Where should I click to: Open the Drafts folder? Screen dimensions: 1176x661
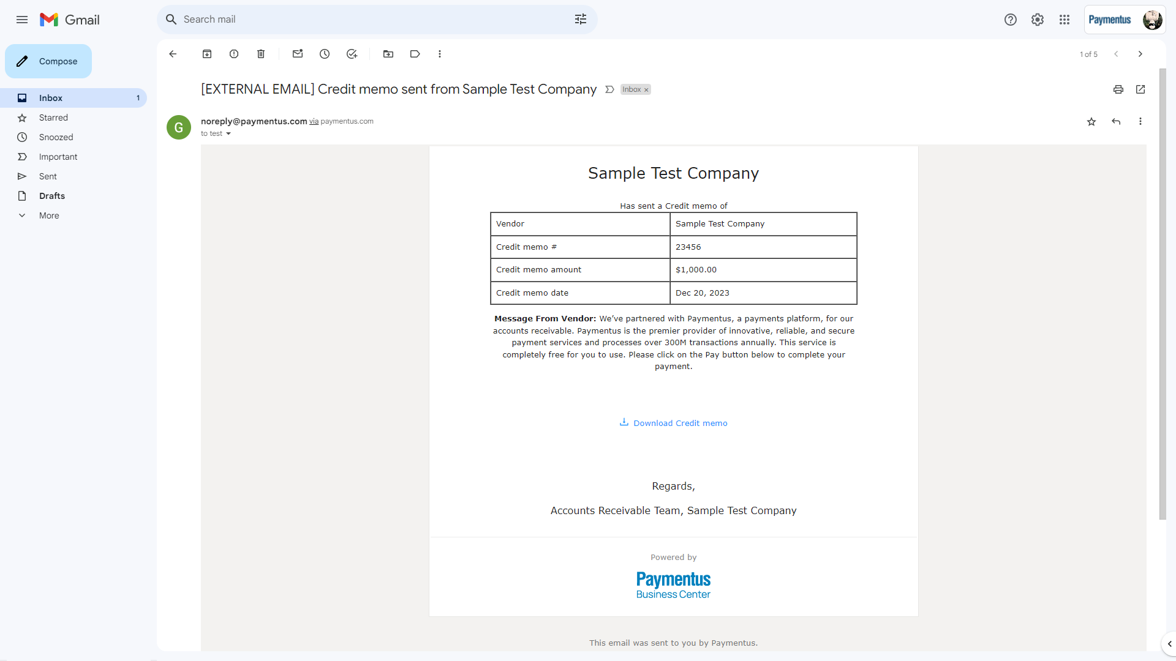tap(52, 196)
